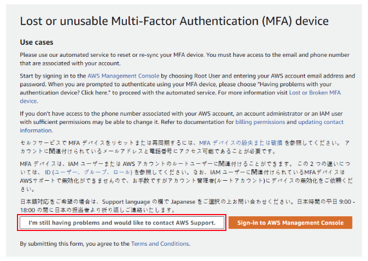
Task: Select the Use cases heading text
Action: tap(37, 42)
